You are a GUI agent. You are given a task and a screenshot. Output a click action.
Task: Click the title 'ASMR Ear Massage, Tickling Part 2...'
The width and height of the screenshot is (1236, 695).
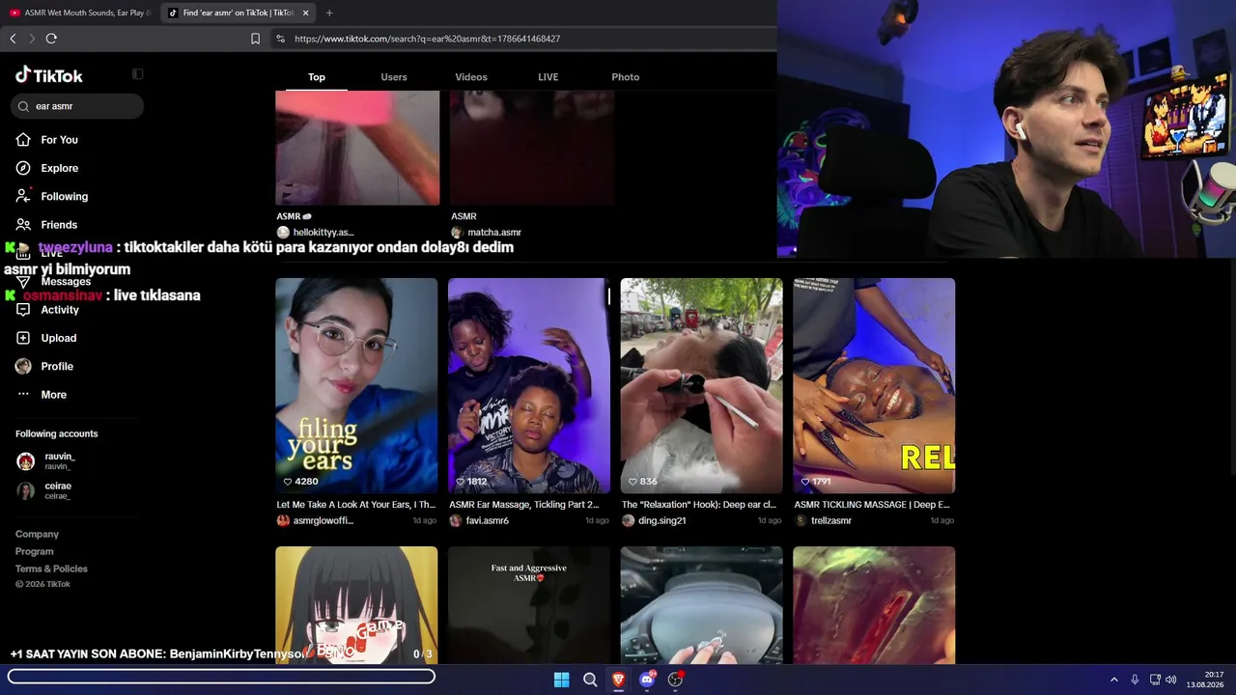tap(524, 504)
